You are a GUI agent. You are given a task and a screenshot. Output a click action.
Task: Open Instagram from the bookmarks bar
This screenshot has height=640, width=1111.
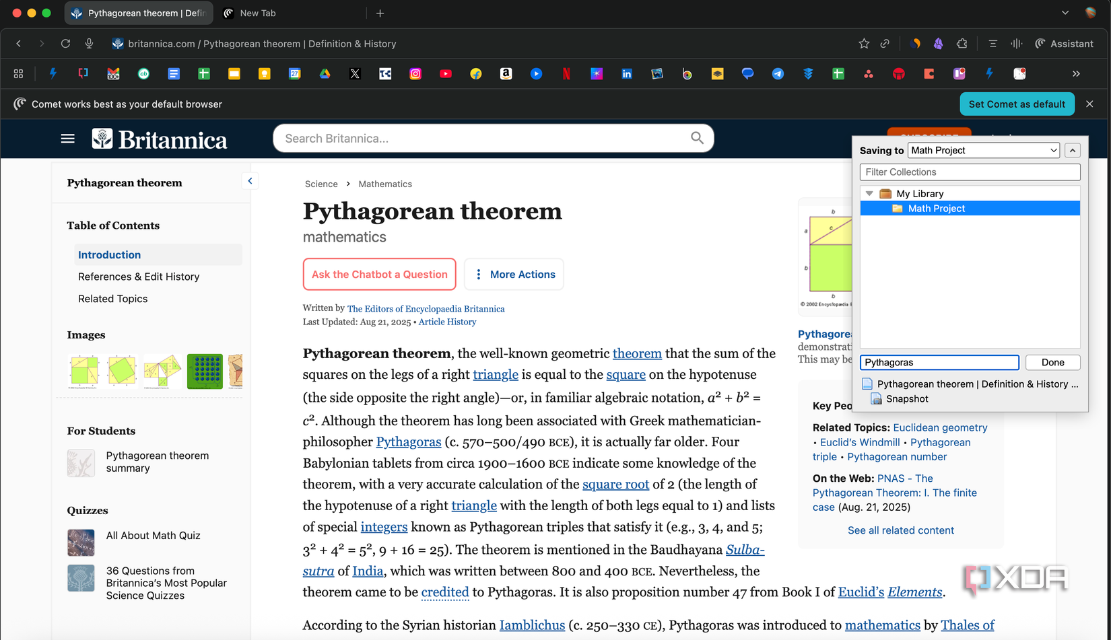click(x=415, y=74)
